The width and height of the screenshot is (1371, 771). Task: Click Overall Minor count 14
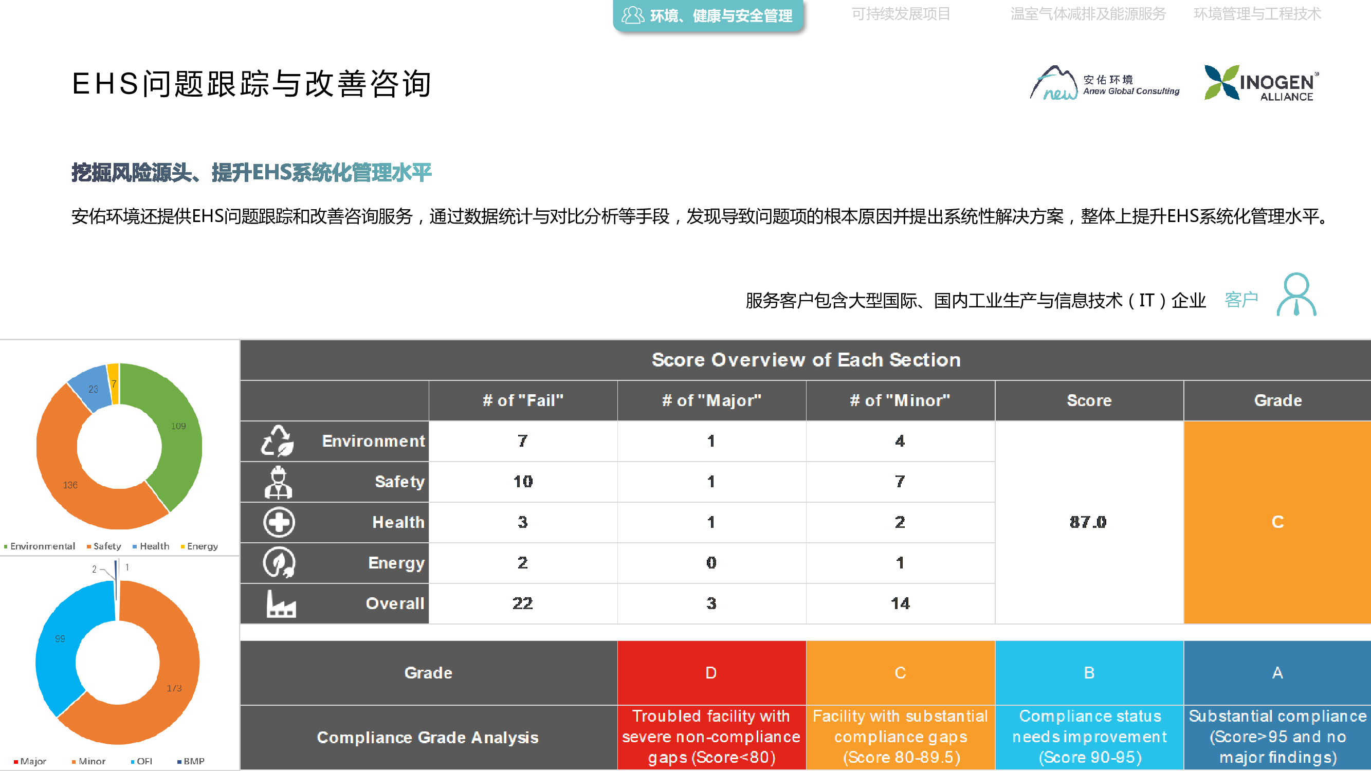(x=900, y=603)
